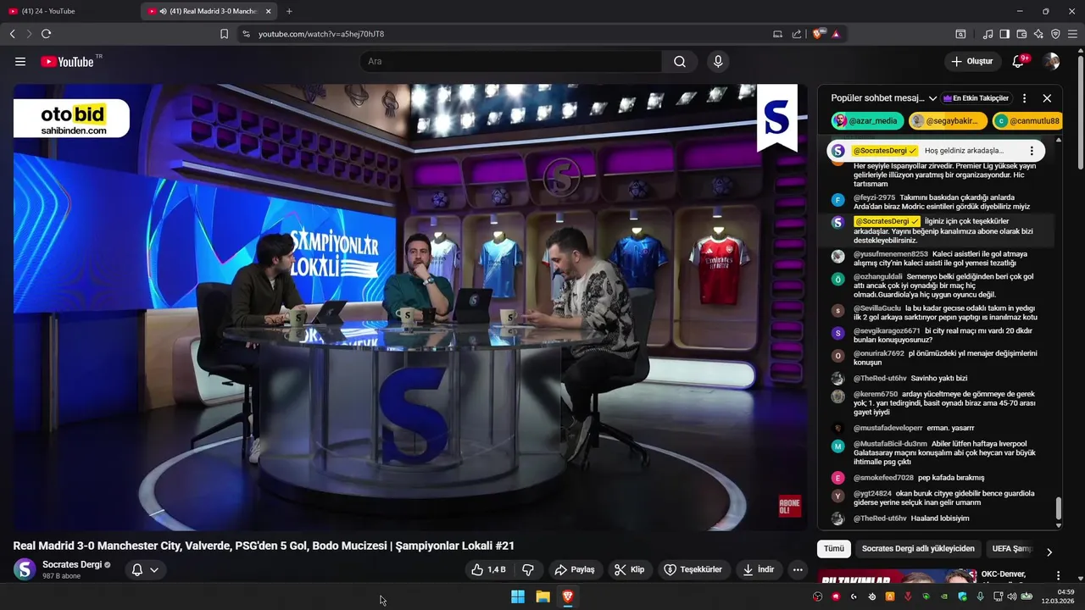Share this page from address bar

797,34
